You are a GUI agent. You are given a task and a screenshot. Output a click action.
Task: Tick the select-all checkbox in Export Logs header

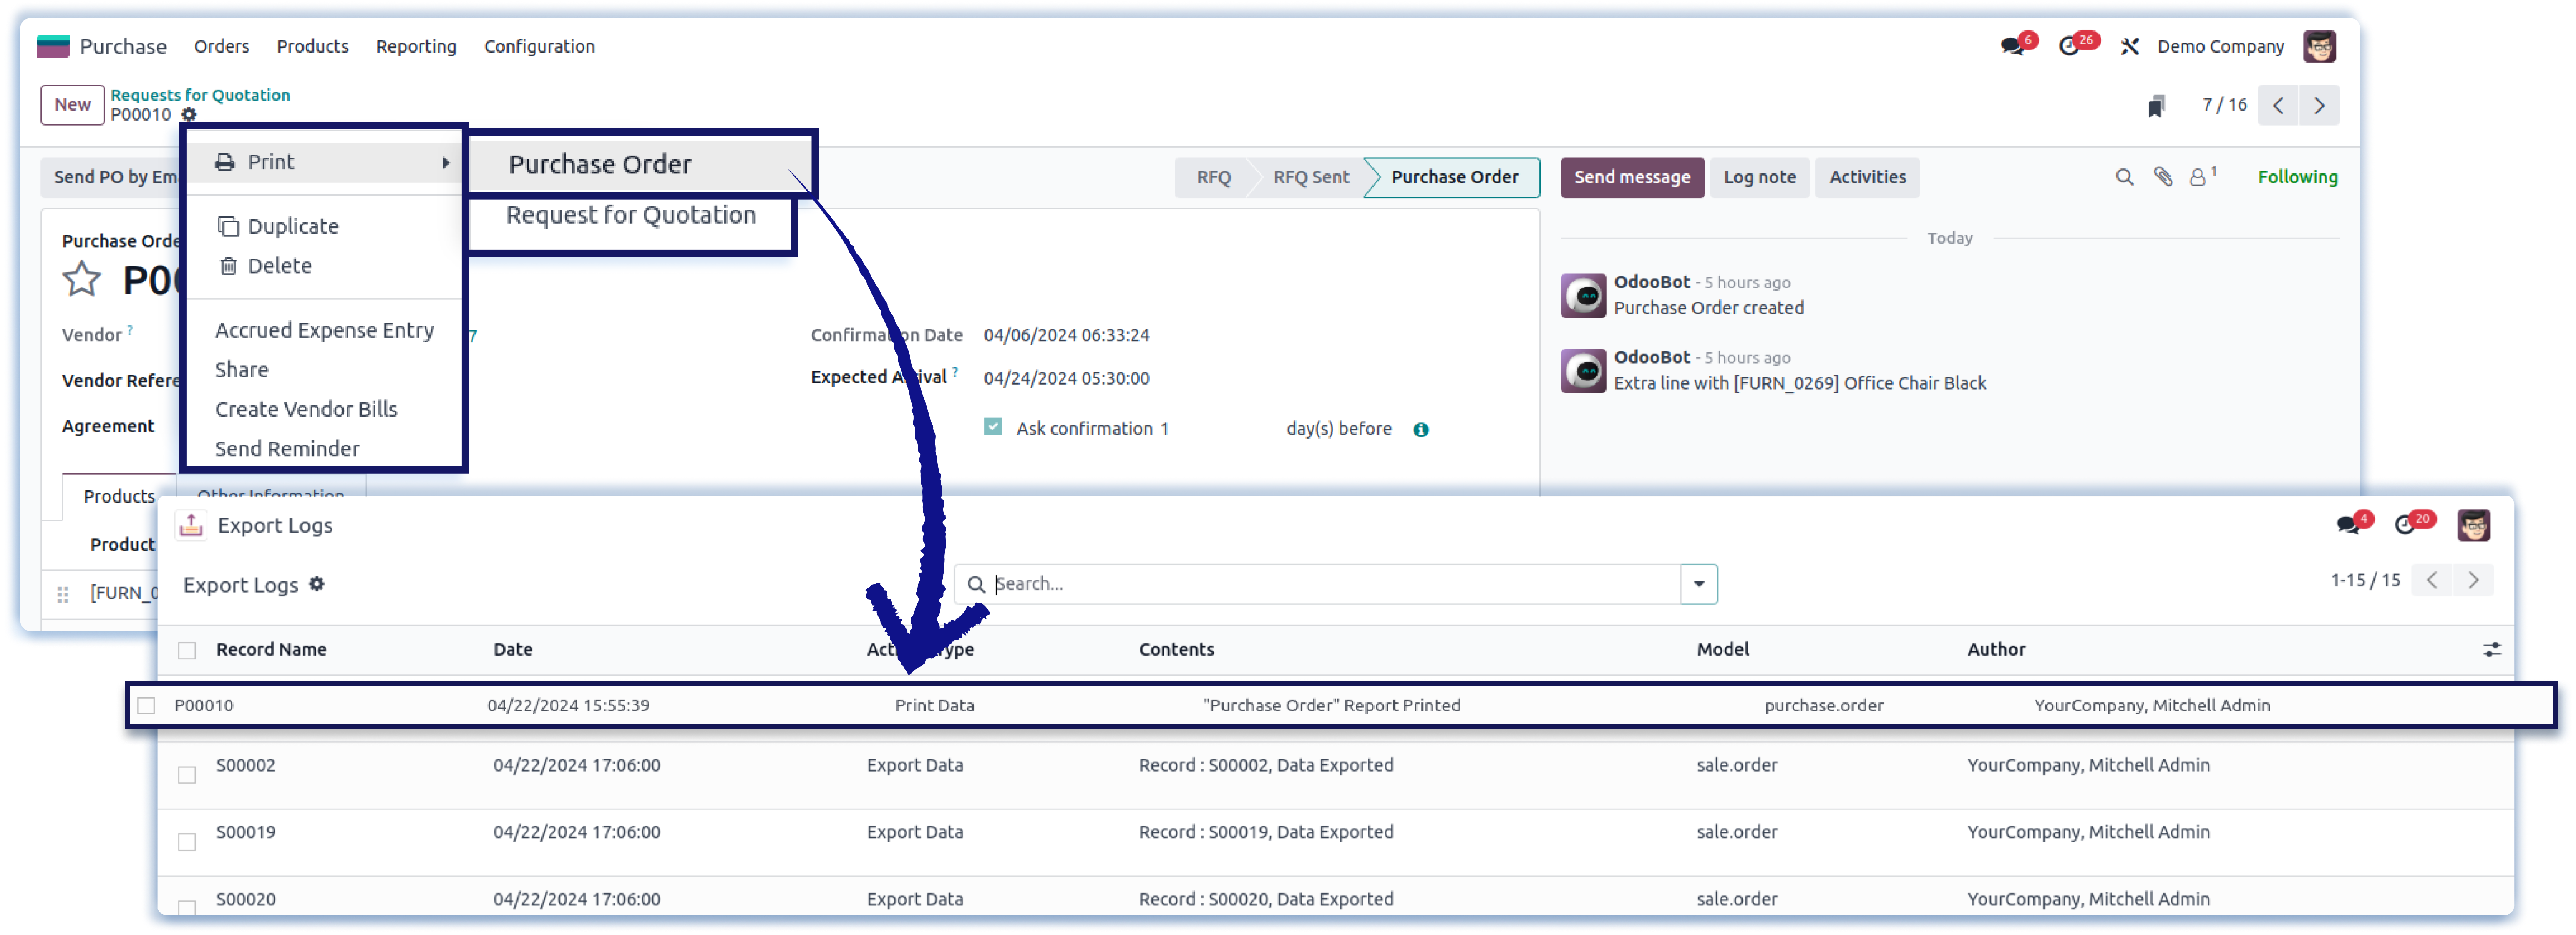pyautogui.click(x=187, y=651)
